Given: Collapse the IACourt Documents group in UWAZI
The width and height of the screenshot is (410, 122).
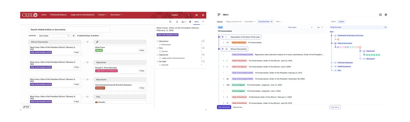Looking at the screenshot, I should pyautogui.click(x=223, y=49).
